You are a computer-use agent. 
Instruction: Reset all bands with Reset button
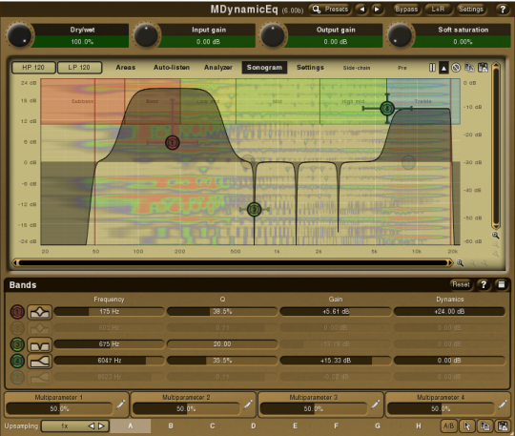(461, 284)
